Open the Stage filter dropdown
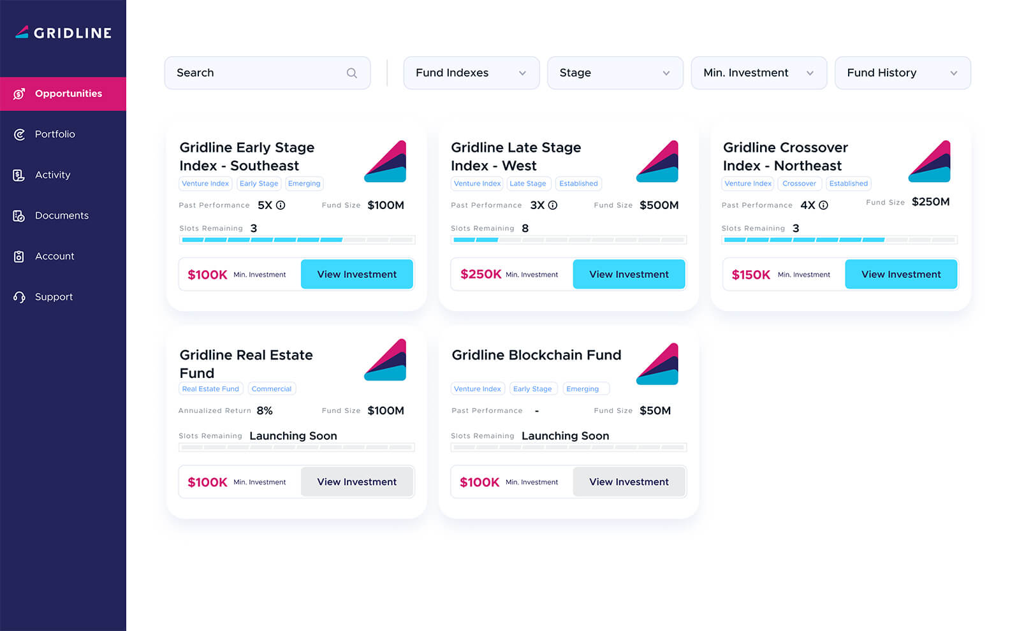The image size is (1010, 631). click(615, 73)
